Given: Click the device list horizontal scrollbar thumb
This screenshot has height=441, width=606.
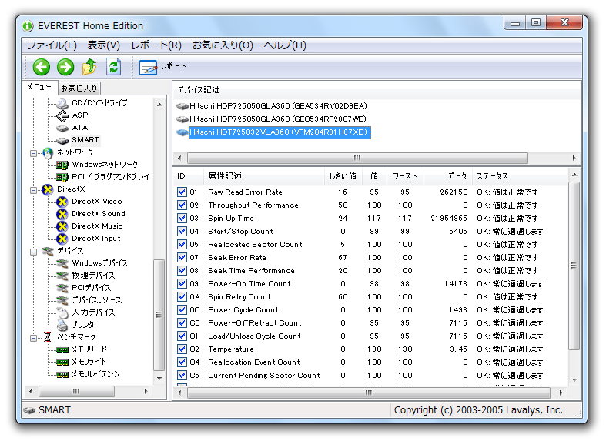Looking at the screenshot, I should 357,158.
